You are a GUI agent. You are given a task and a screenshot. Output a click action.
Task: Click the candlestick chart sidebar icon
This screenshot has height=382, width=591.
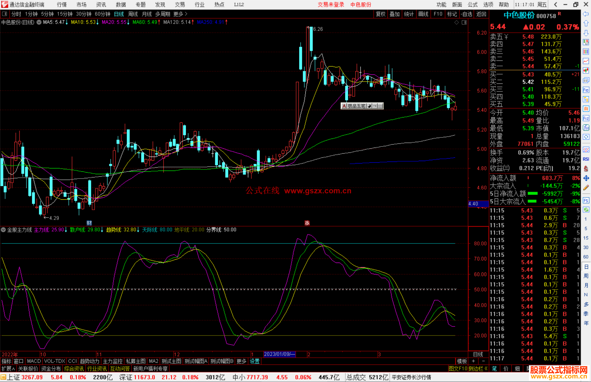(586, 71)
